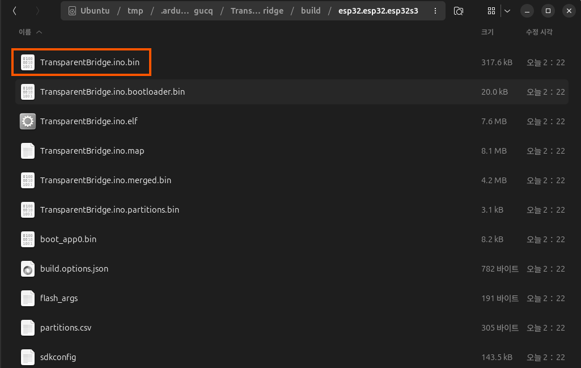Click the TransparentBridge.ino.bin file icon
The width and height of the screenshot is (581, 368).
point(28,62)
